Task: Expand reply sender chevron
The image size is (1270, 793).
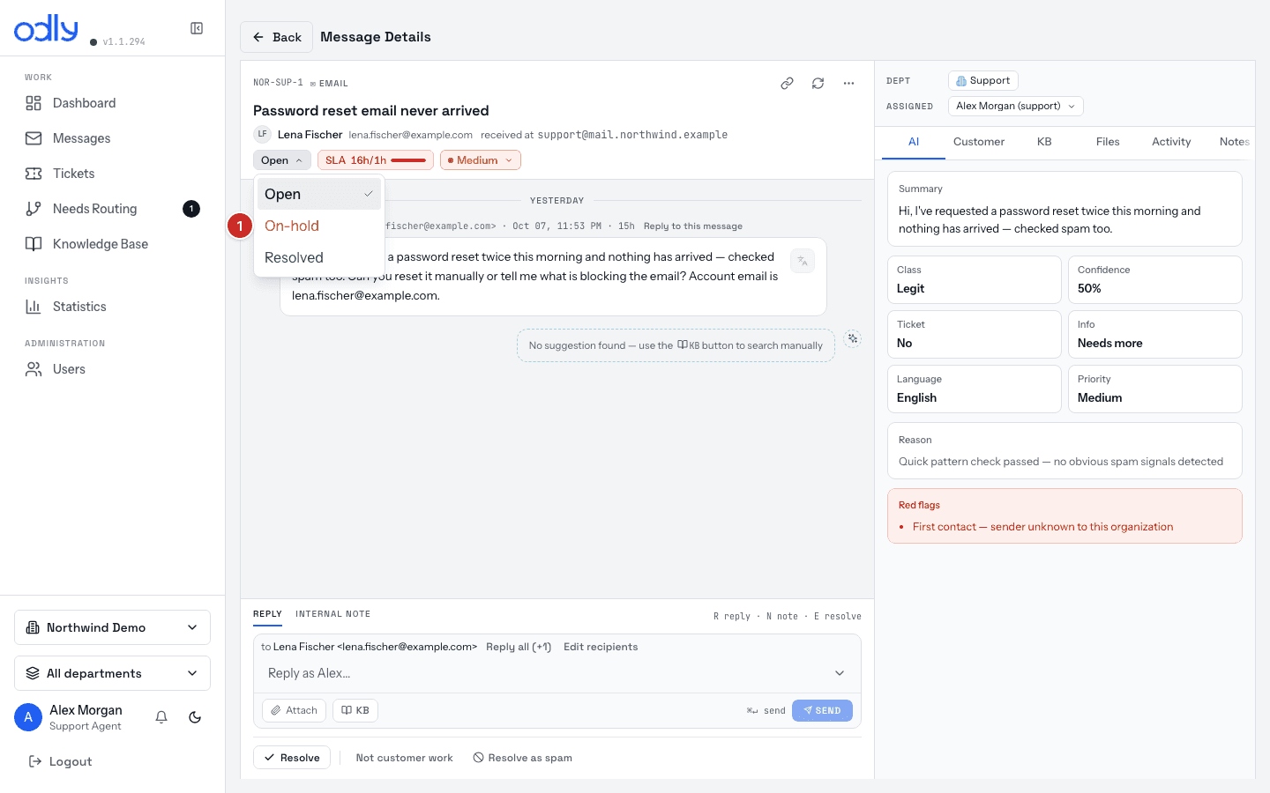Action: [840, 673]
